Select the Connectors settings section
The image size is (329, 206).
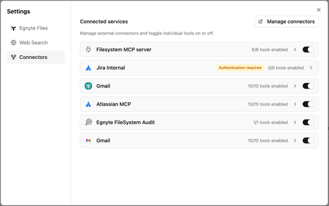(x=36, y=57)
